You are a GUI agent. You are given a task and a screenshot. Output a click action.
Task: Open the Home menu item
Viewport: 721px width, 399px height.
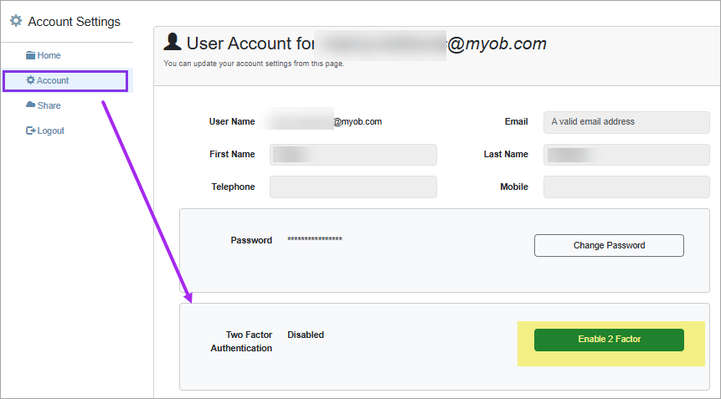[x=44, y=55]
